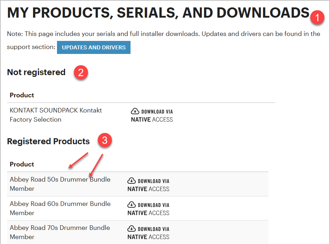Image resolution: width=330 pixels, height=244 pixels.
Task: Click the Registered Products section heading
Action: (49, 141)
